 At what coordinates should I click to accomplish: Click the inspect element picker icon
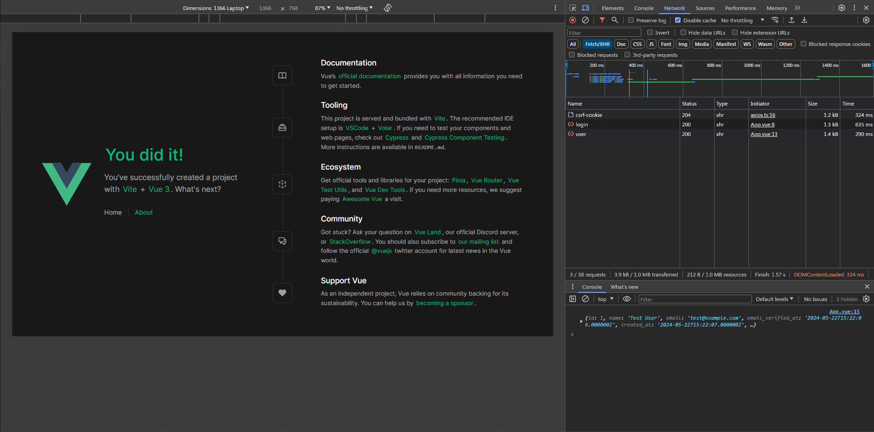click(x=573, y=8)
